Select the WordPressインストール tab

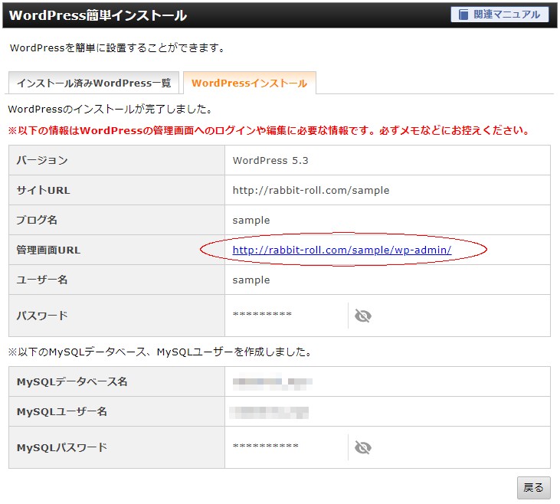coord(249,83)
